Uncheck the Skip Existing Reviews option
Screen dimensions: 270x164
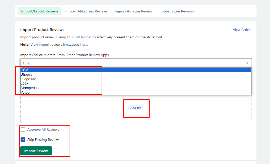(23, 140)
